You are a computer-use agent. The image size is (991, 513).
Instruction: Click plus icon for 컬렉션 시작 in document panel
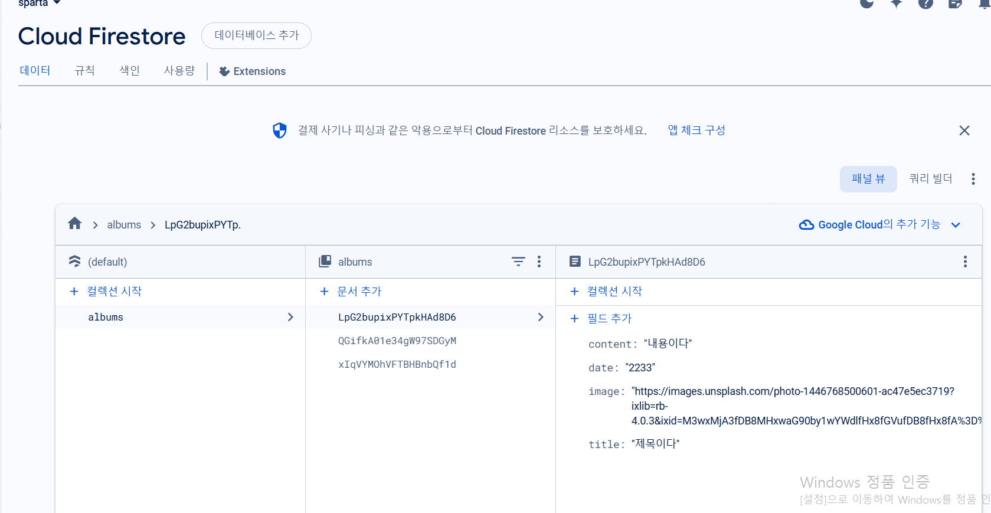click(574, 291)
